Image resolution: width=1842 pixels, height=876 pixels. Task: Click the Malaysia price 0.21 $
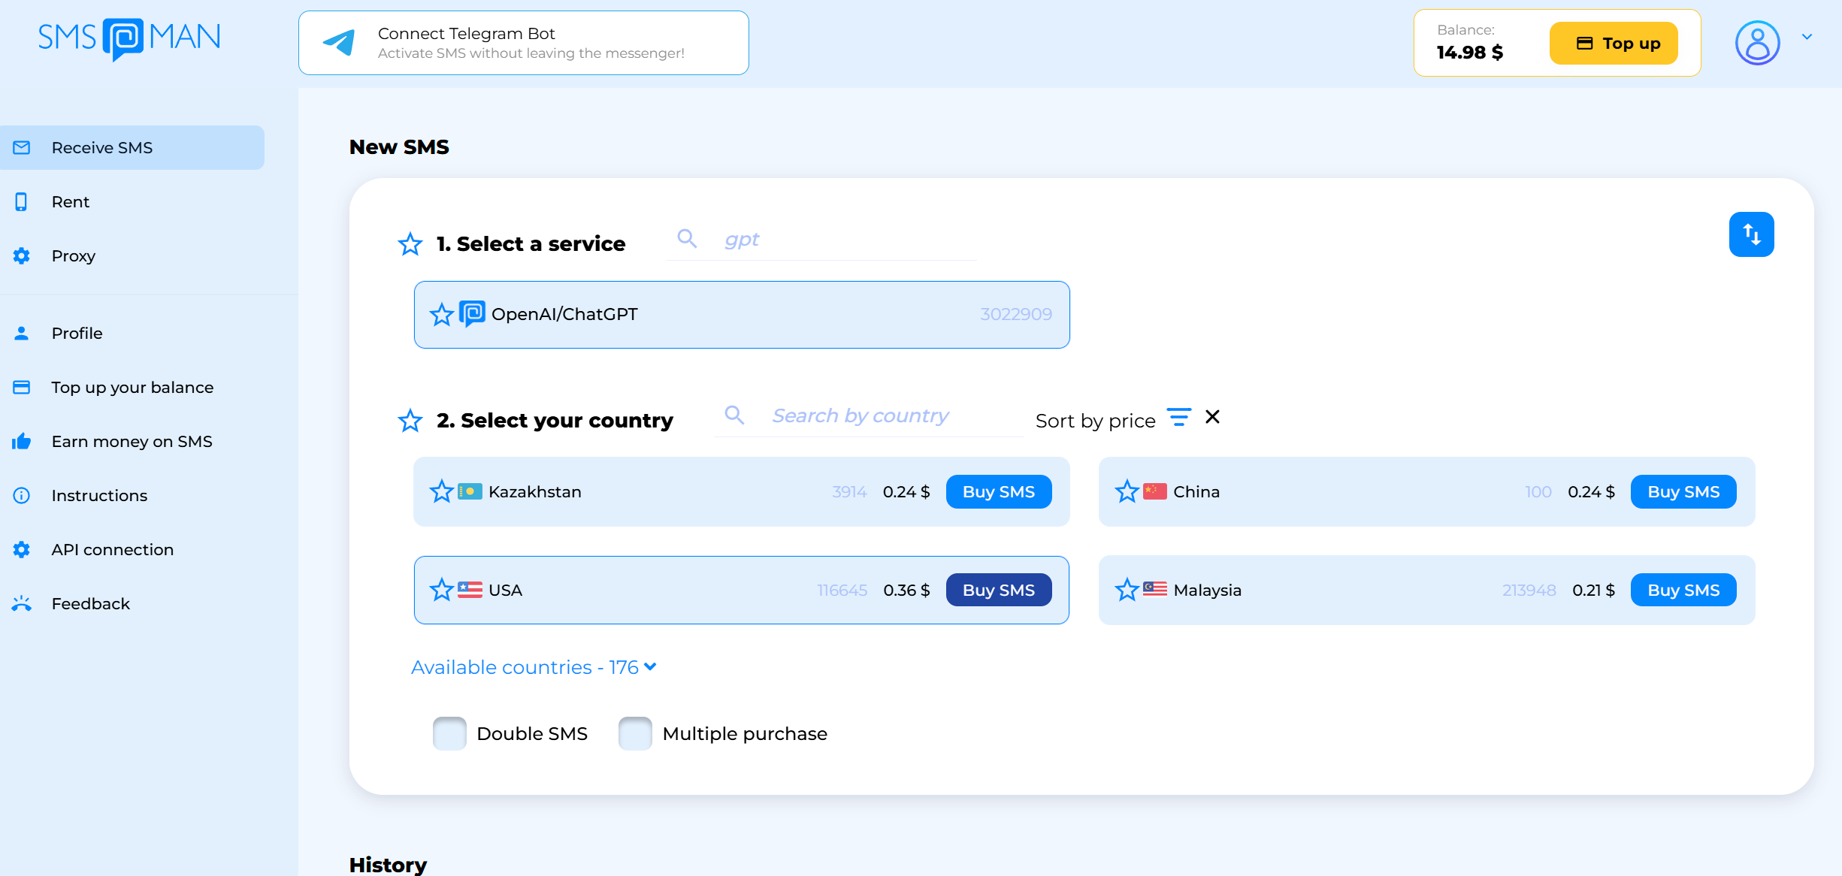1593,591
